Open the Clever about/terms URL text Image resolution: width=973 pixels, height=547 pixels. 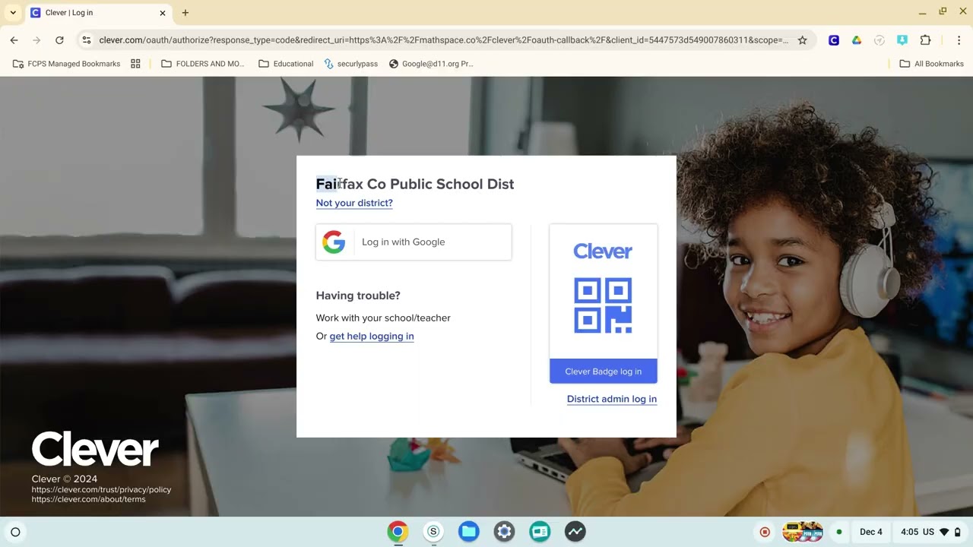click(88, 499)
